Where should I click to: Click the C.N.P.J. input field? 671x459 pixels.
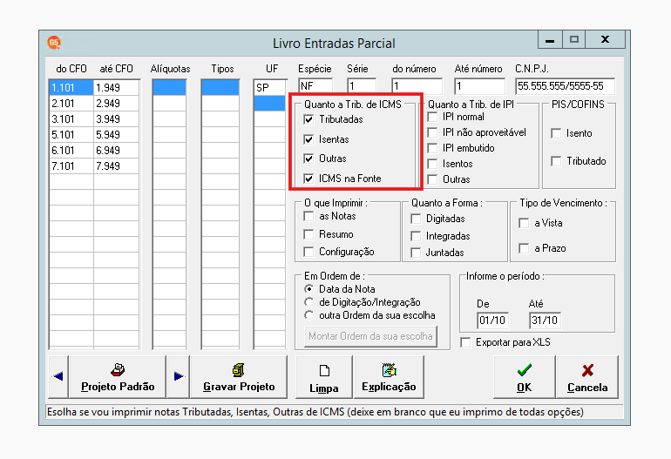[566, 86]
